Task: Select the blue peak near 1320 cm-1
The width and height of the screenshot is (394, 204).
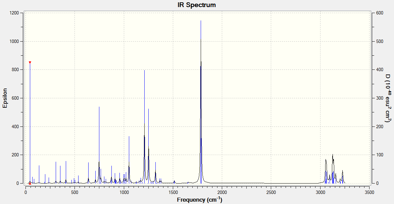Action: [155, 173]
